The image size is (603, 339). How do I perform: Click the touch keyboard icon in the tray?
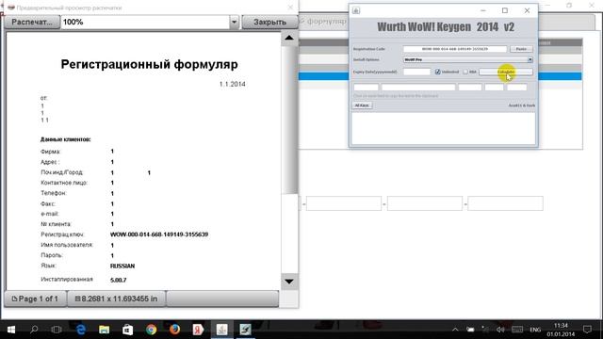click(517, 330)
